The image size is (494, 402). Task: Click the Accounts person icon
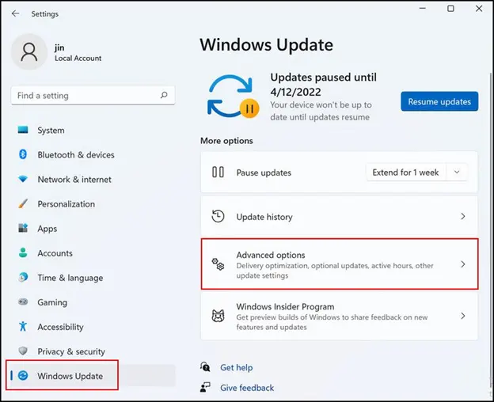23,252
